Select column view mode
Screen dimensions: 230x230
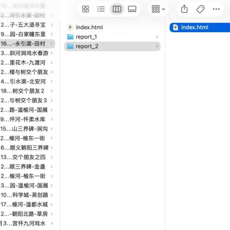pos(117,9)
